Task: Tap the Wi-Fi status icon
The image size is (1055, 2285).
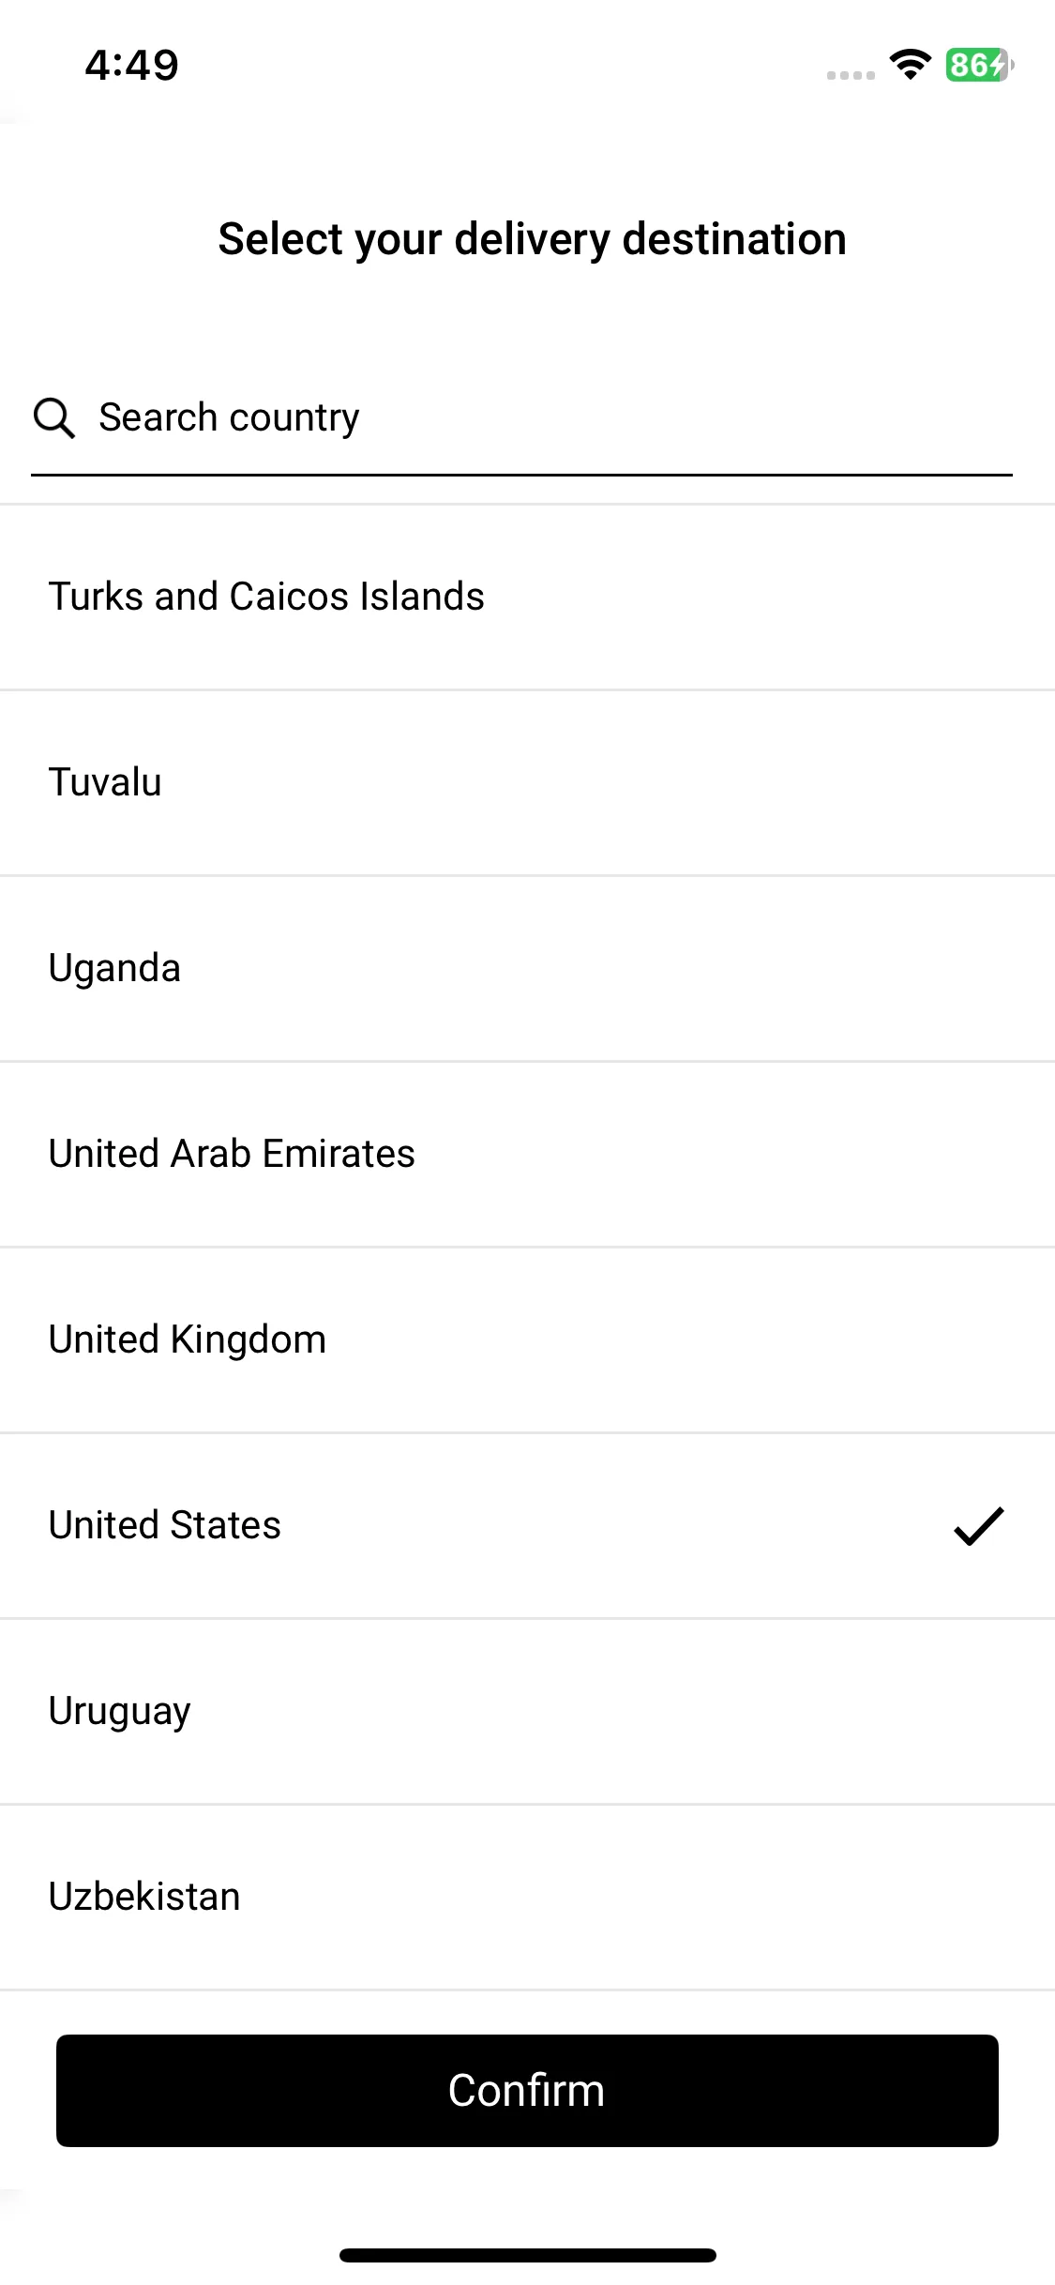Action: click(x=910, y=65)
